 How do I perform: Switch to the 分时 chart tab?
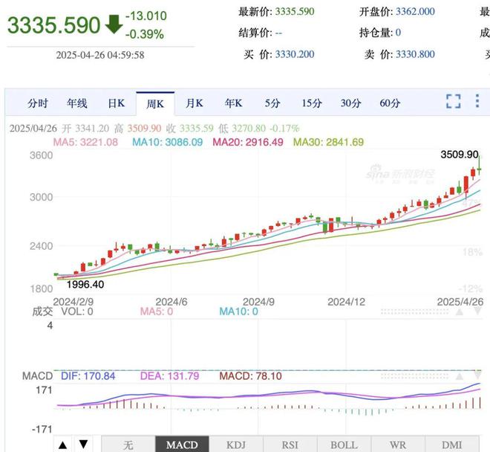(38, 103)
